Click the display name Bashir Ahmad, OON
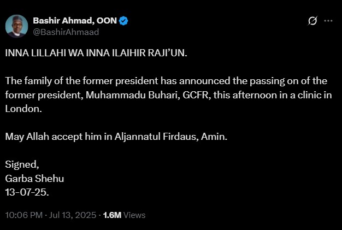342x230 pixels. (x=74, y=21)
